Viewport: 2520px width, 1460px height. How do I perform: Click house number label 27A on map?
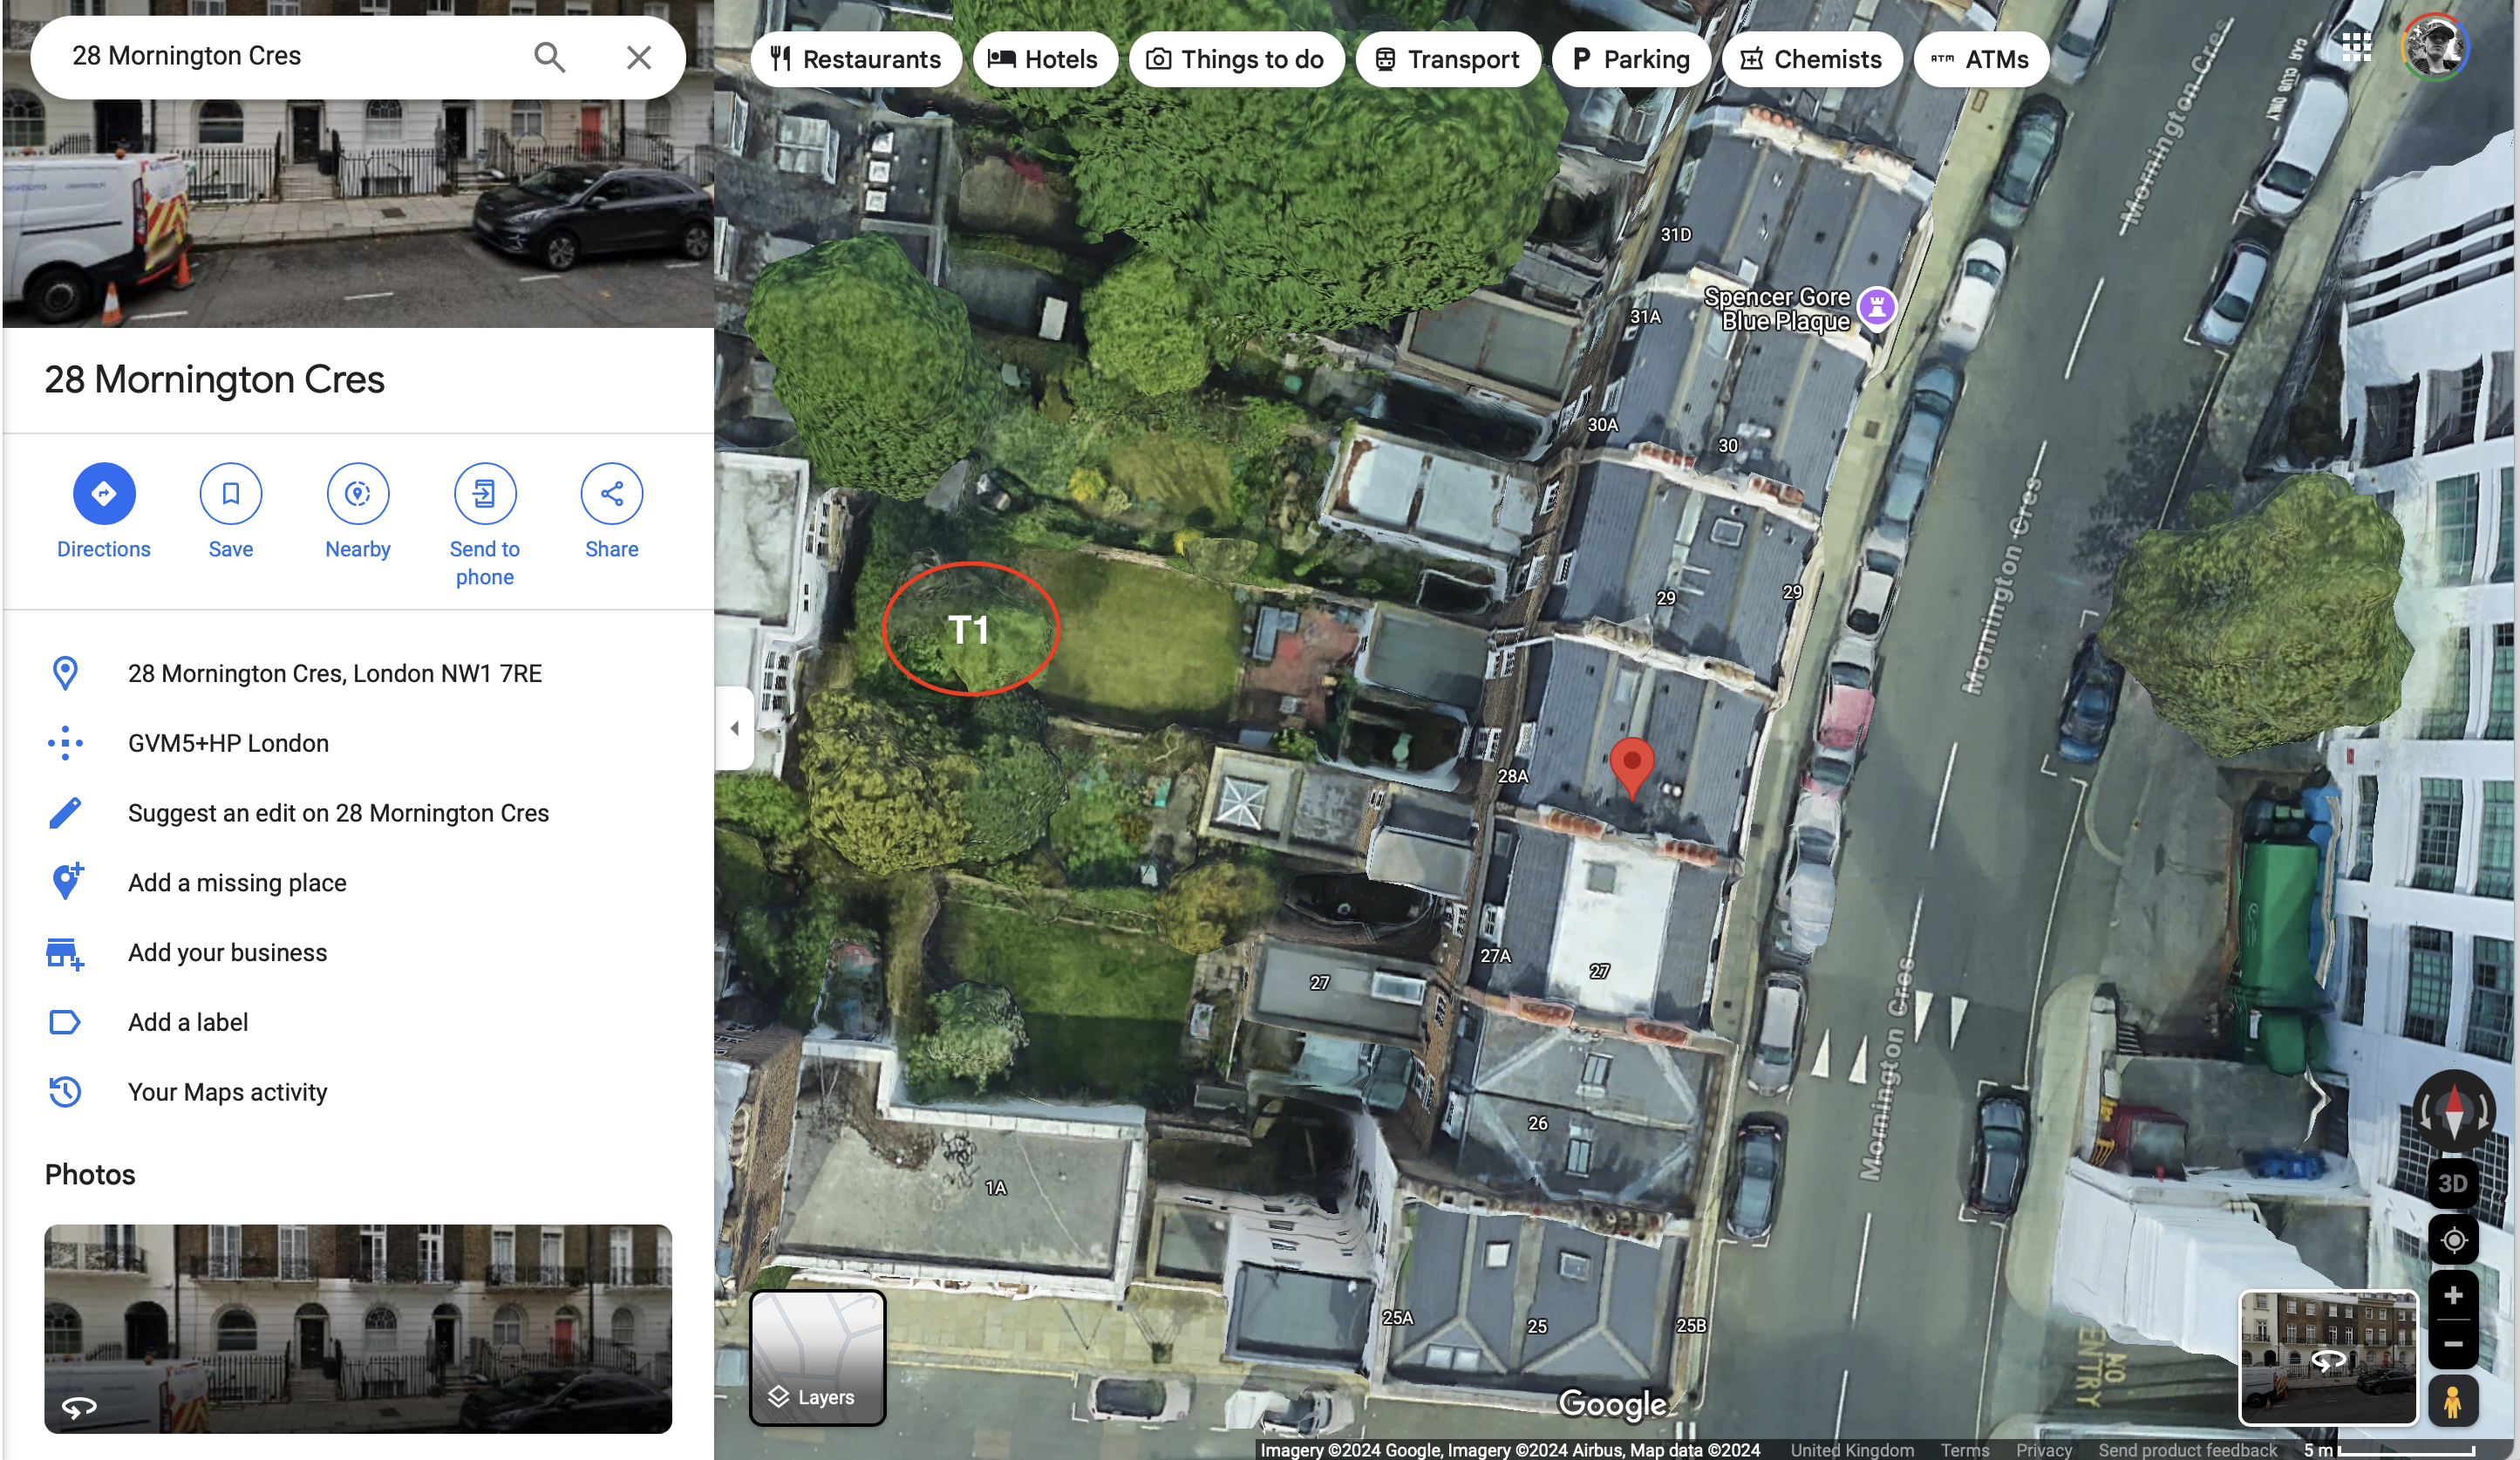tap(1495, 955)
